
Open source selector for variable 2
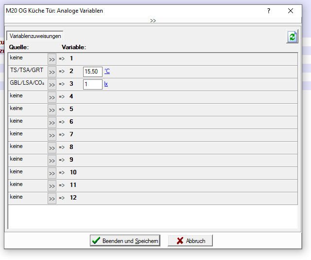52,72
